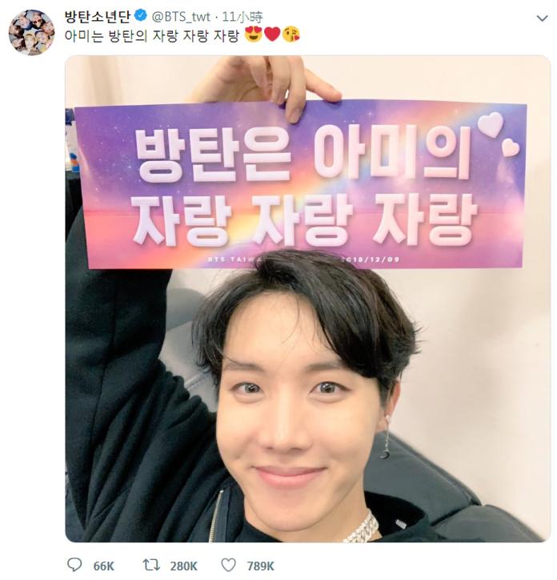Click the reply speech bubble icon
557x580 pixels.
[x=74, y=565]
